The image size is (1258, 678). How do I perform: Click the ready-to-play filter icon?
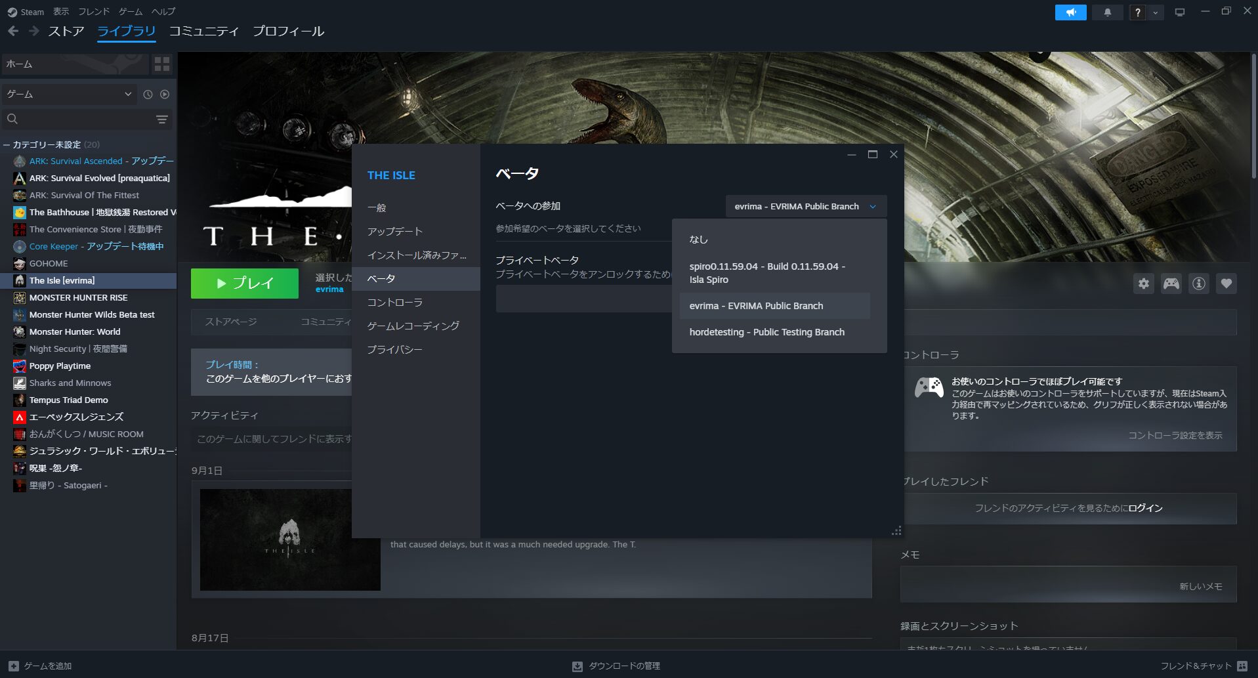[x=165, y=95]
